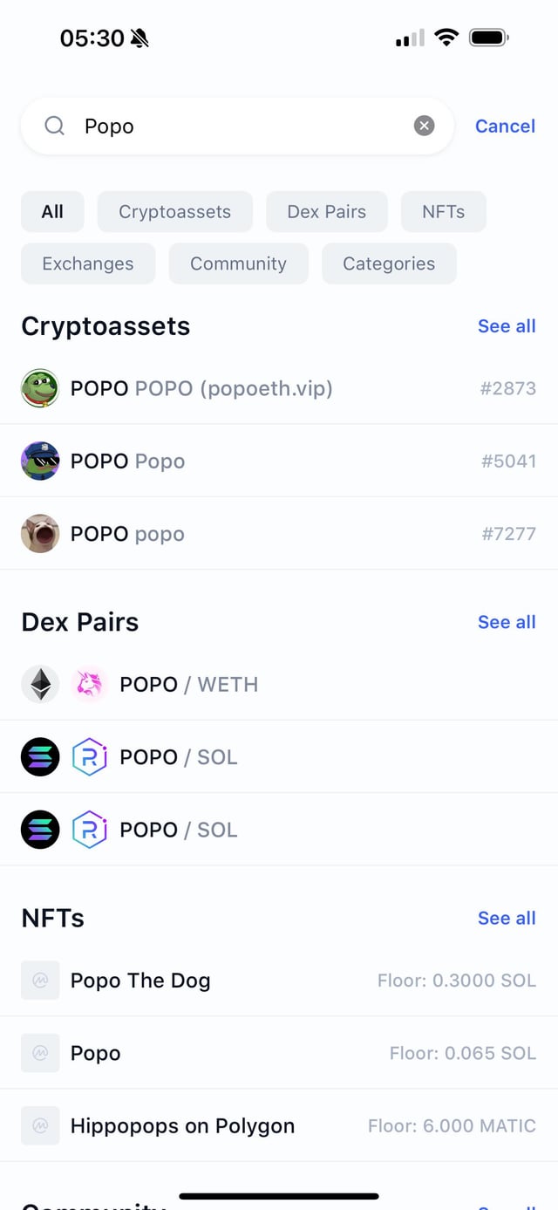Viewport: 558px width, 1210px height.
Task: See all Cryptoassets results
Action: point(507,326)
